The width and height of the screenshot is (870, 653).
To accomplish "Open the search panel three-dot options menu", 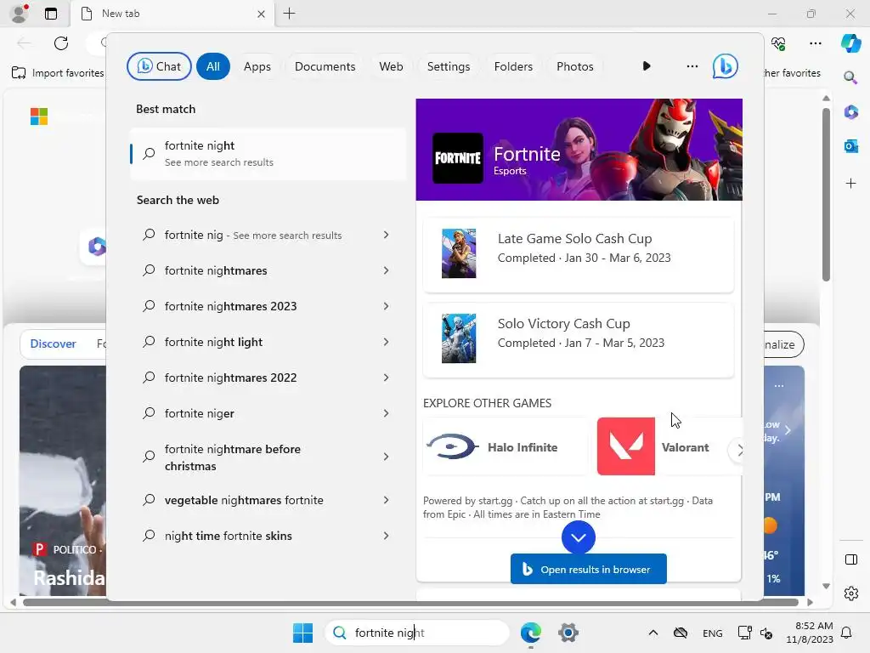I will [692, 66].
